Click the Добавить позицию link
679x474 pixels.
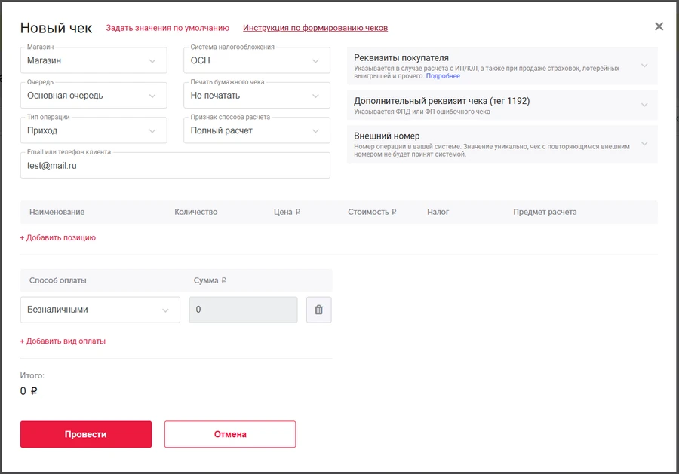[58, 237]
